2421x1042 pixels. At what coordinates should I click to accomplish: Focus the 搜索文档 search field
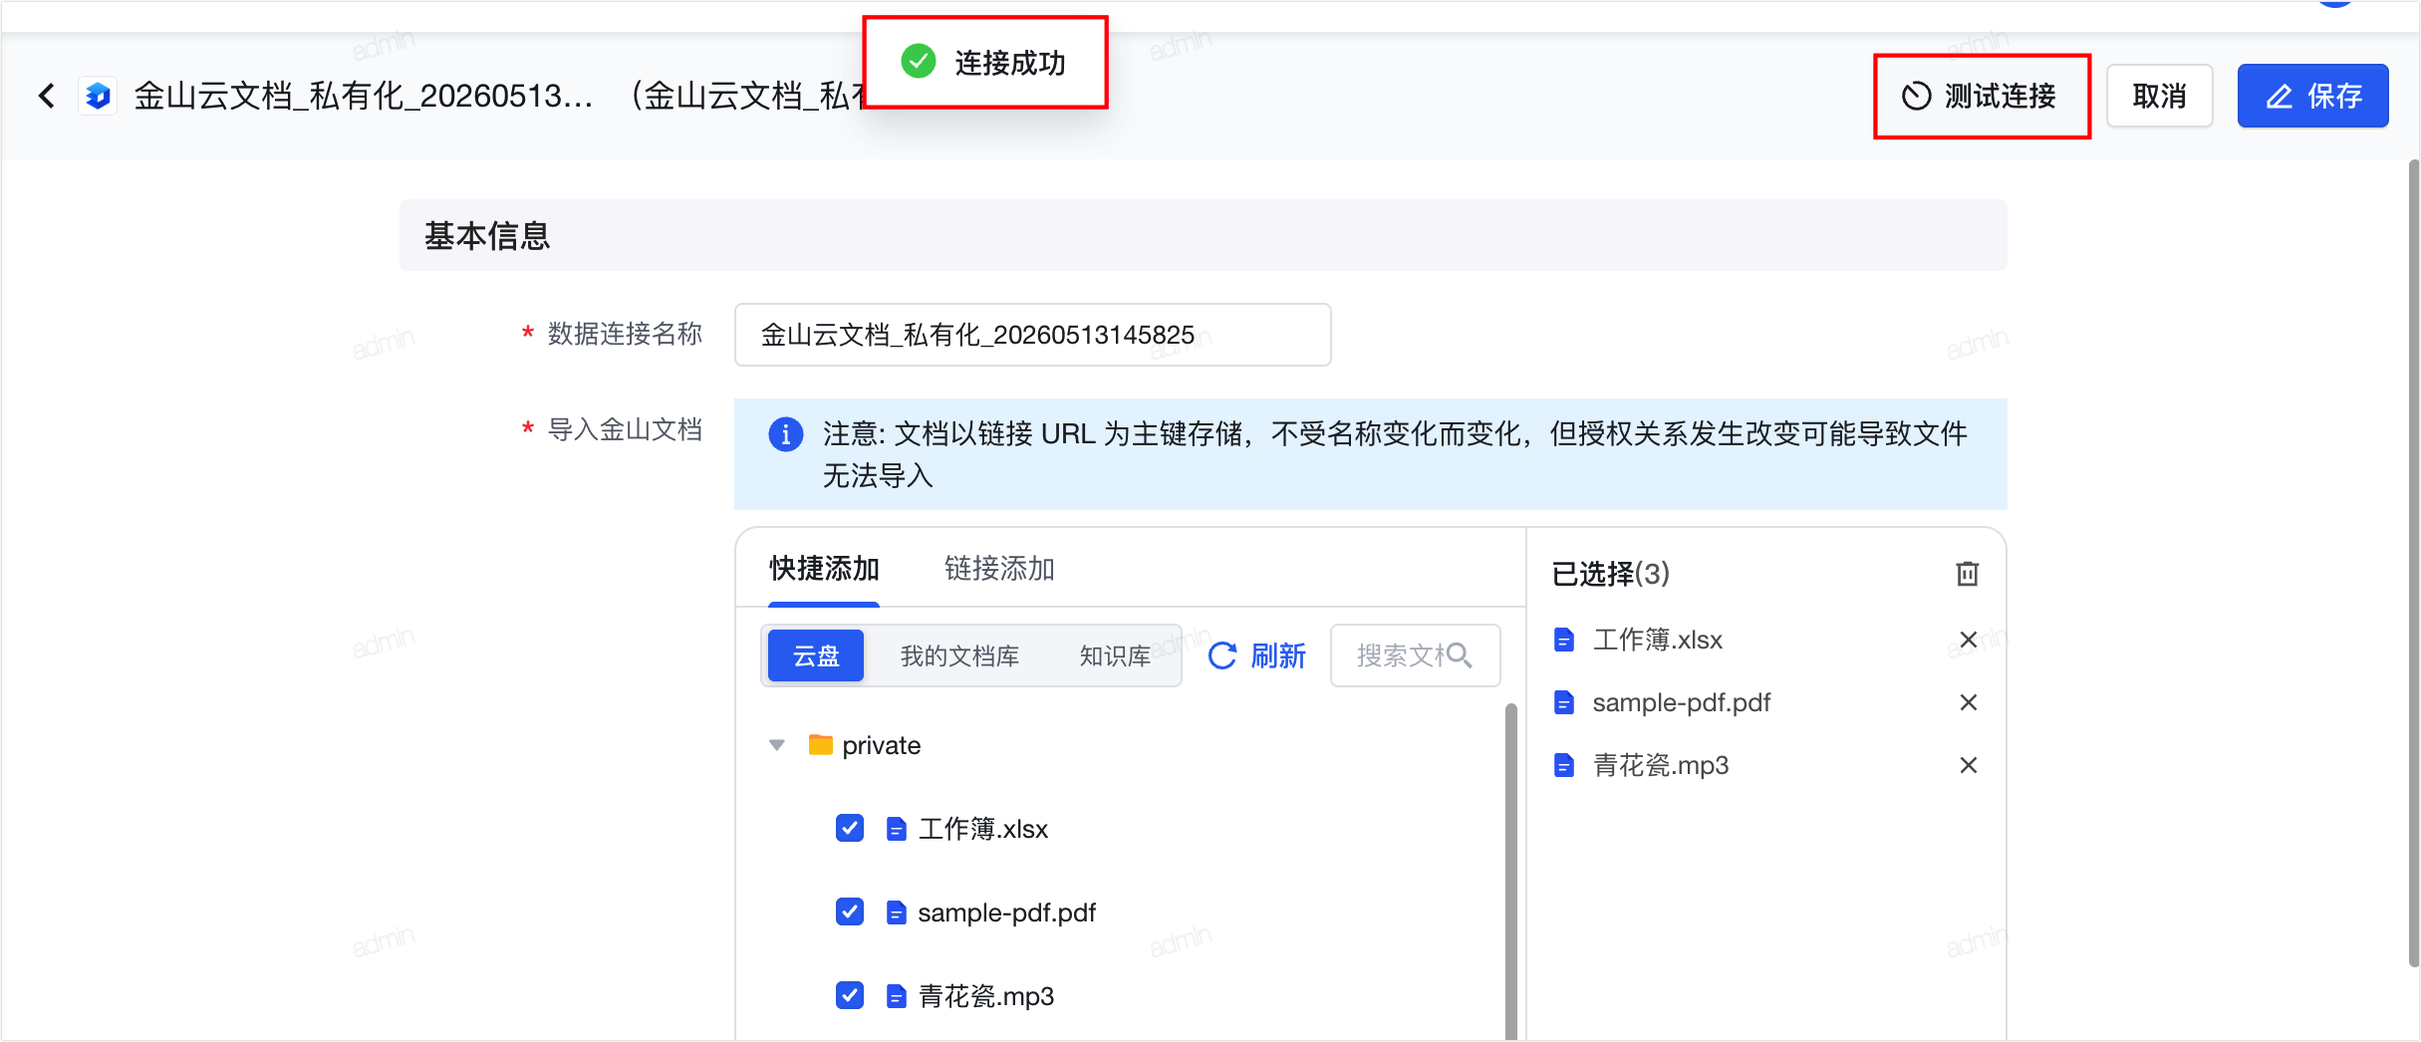(1415, 655)
